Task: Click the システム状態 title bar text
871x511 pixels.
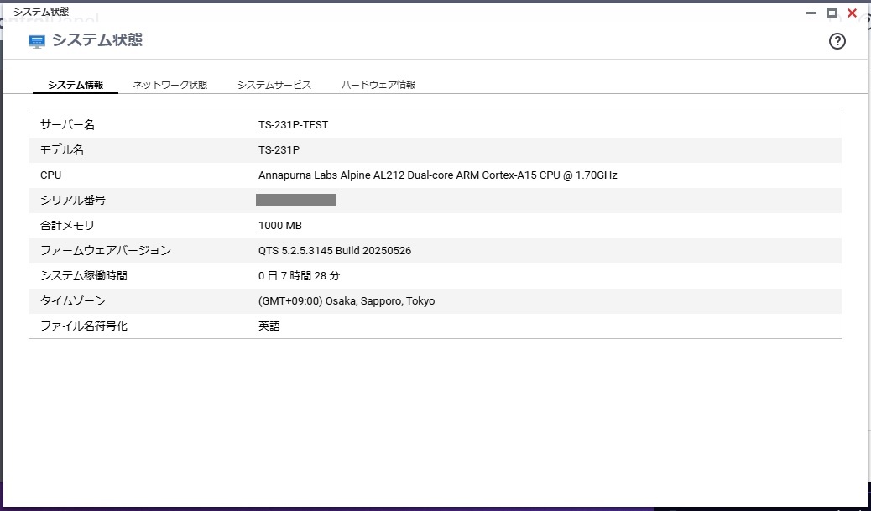Action: (41, 12)
